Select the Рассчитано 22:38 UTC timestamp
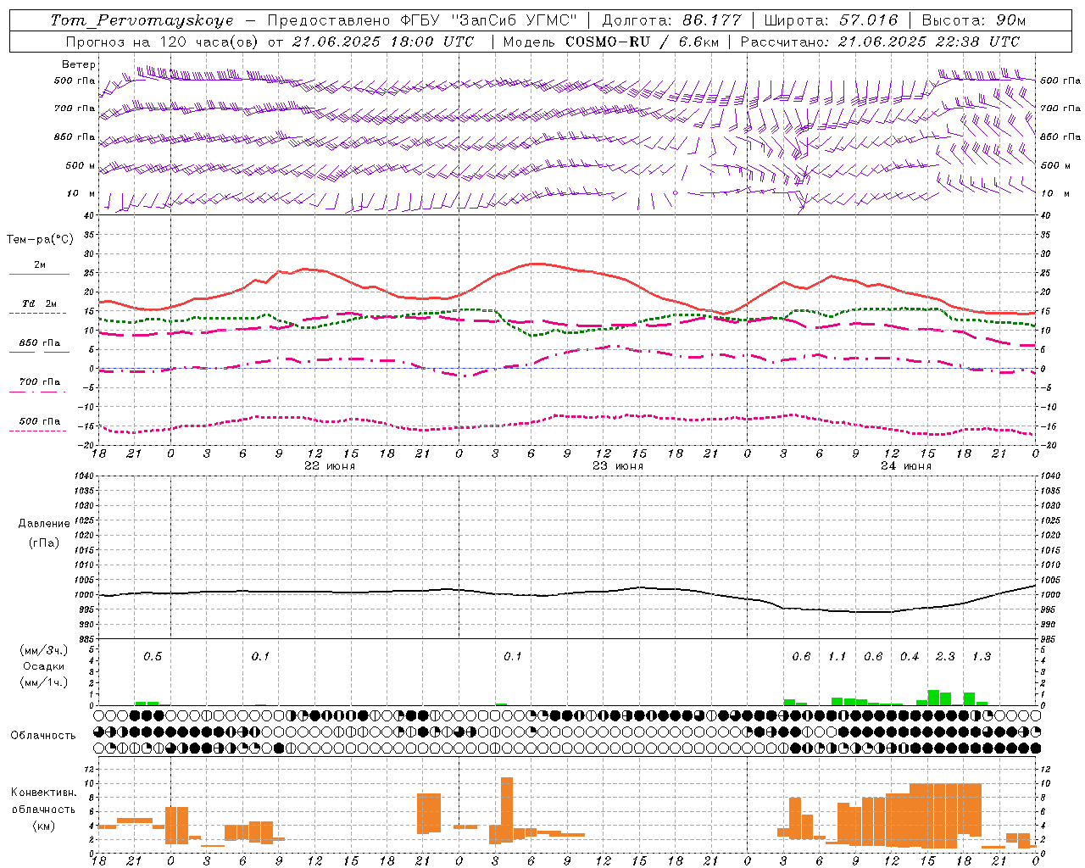This screenshot has width=1085, height=868. point(880,42)
